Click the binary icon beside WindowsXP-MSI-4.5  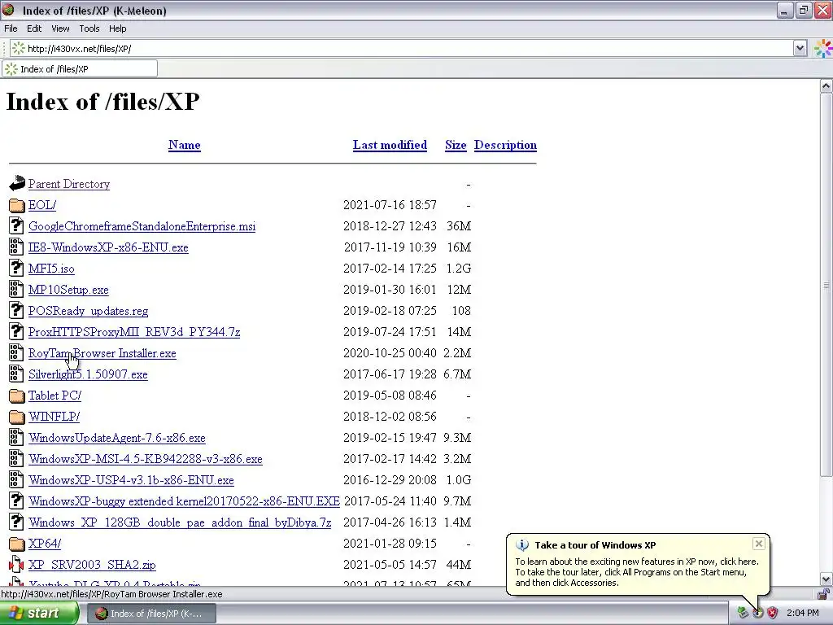16,459
